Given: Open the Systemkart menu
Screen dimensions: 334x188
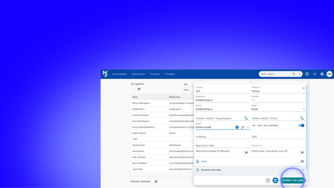Looking at the screenshot, I should click(x=138, y=74).
